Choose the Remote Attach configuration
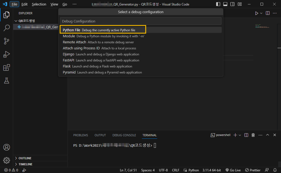This screenshot has width=281, height=173. click(141, 42)
